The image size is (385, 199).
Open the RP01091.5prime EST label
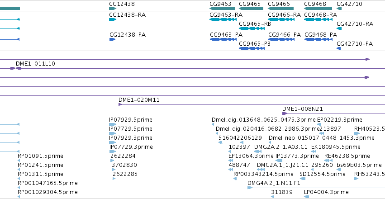(x=40, y=156)
